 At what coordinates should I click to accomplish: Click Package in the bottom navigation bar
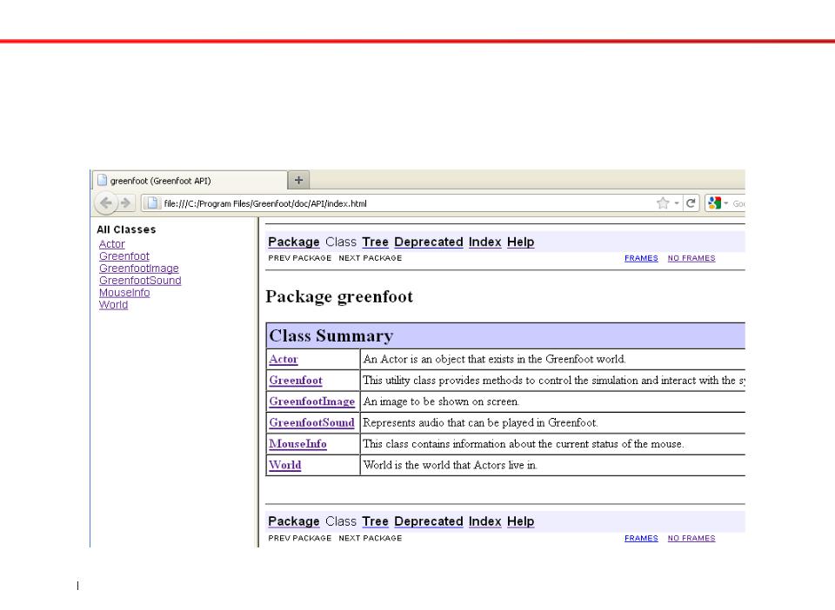click(294, 521)
